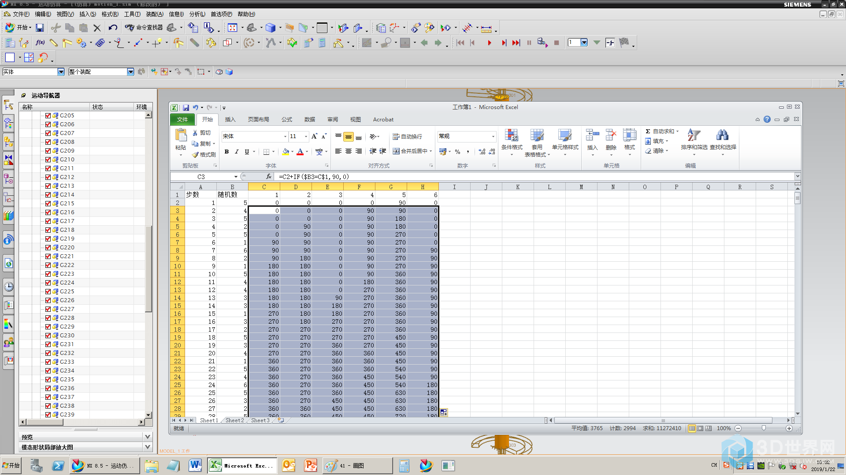
Task: Click the AutoSum (自动求和) button
Action: [x=660, y=132]
